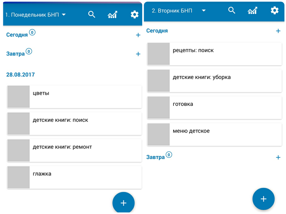Add a task to Сегодня in the Вторник panel

tap(278, 31)
